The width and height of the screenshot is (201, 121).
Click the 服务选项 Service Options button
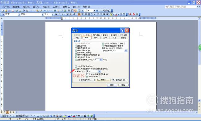click(87, 80)
